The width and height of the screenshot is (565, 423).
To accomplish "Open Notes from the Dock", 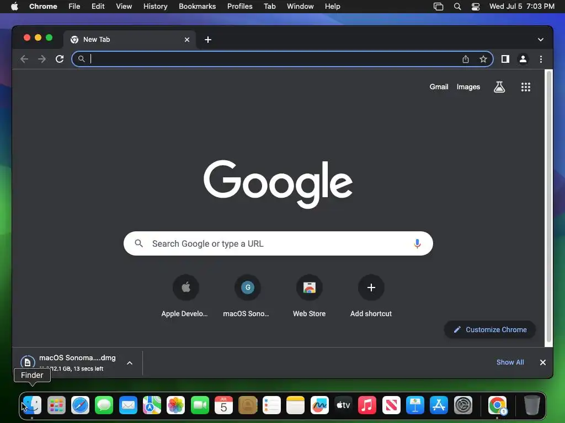I will pyautogui.click(x=296, y=405).
